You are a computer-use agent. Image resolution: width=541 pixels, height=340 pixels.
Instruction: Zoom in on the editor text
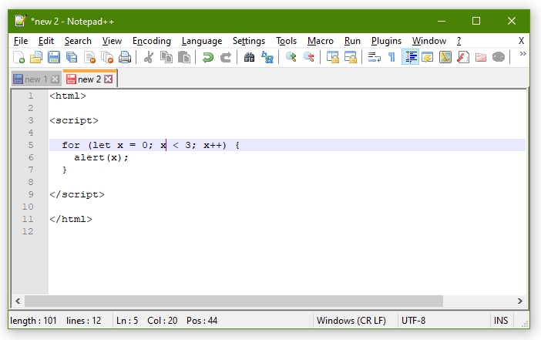(x=291, y=57)
